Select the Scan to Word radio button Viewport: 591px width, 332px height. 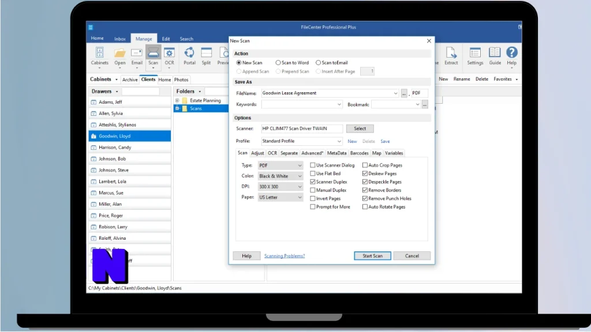point(278,63)
